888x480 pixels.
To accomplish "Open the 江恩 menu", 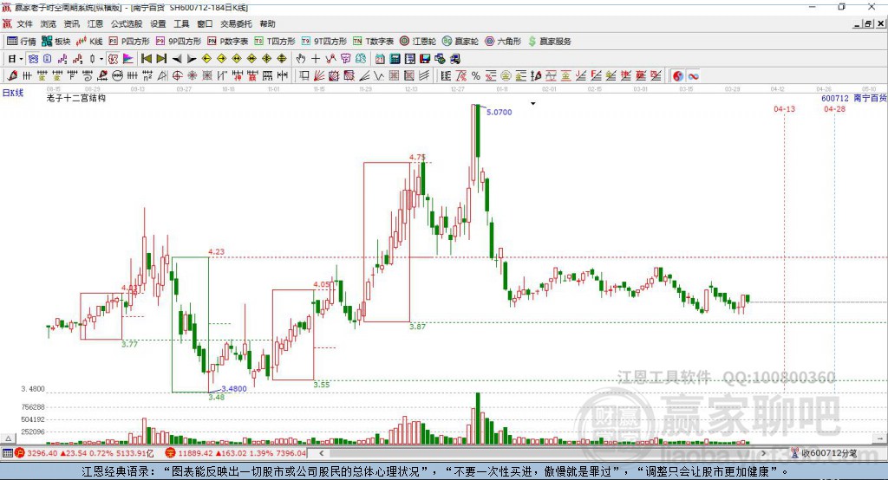I will 95,23.
